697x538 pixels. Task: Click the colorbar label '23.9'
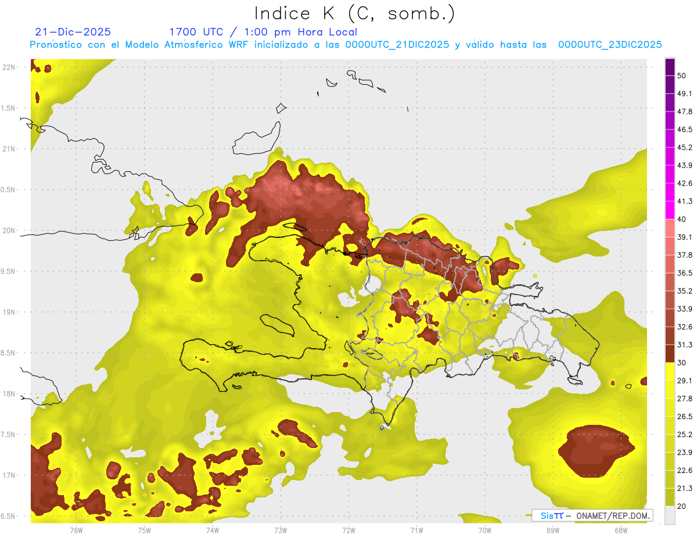[685, 453]
